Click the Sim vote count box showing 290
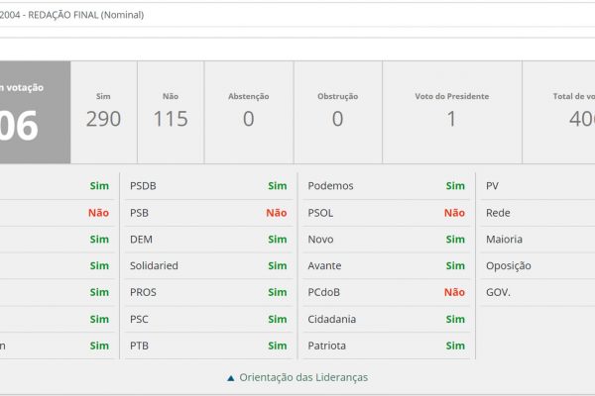The width and height of the screenshot is (595, 396). point(103,112)
